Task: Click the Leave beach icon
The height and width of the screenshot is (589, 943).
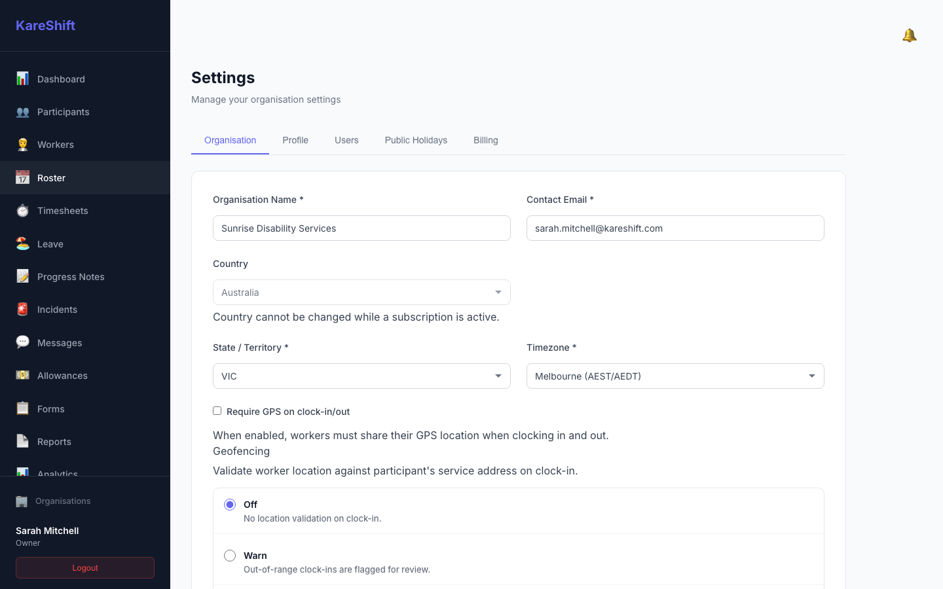Action: [22, 243]
